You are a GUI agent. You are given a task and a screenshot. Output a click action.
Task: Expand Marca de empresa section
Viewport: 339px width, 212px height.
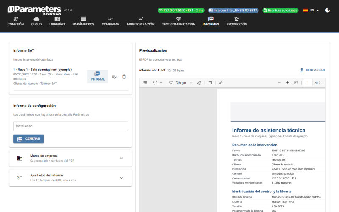pyautogui.click(x=70, y=158)
